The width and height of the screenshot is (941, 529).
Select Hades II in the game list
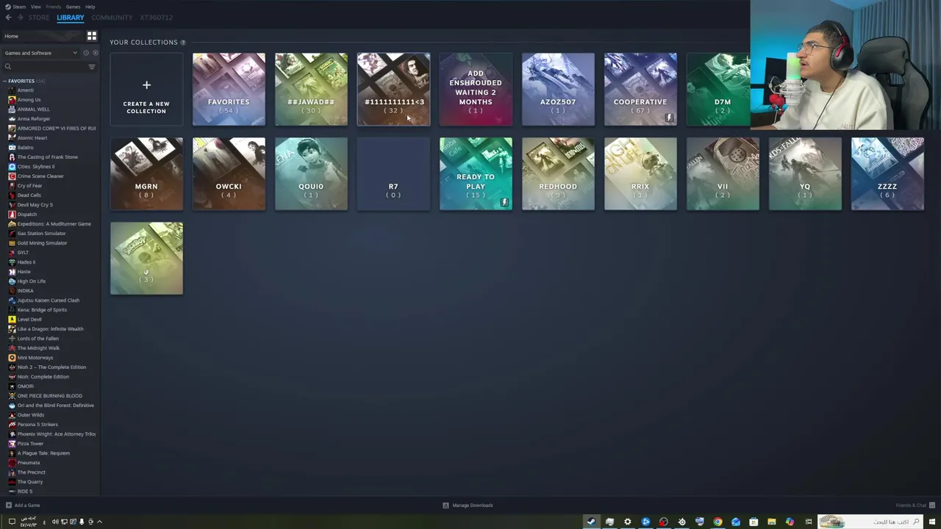[26, 262]
